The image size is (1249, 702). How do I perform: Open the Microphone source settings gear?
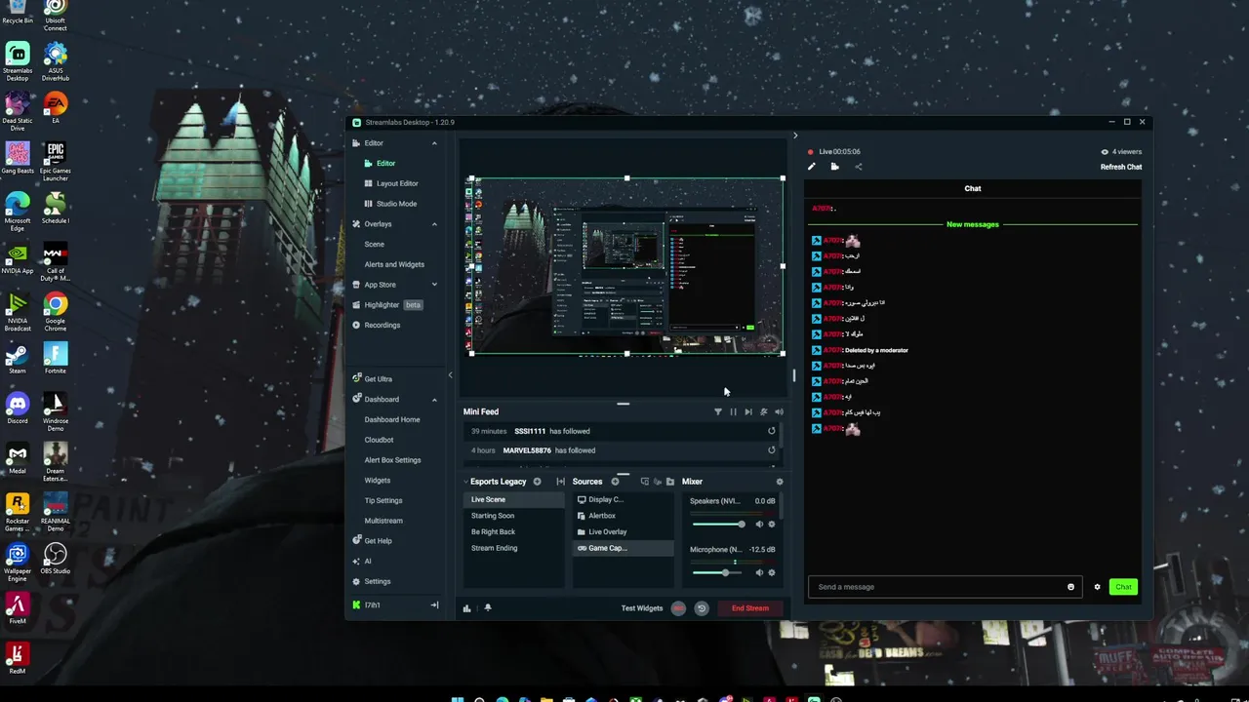click(x=772, y=572)
